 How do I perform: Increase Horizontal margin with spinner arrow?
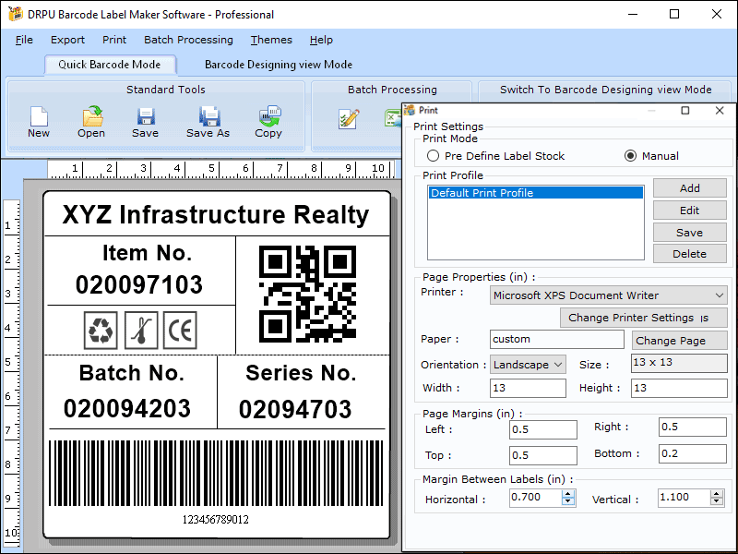click(x=568, y=493)
